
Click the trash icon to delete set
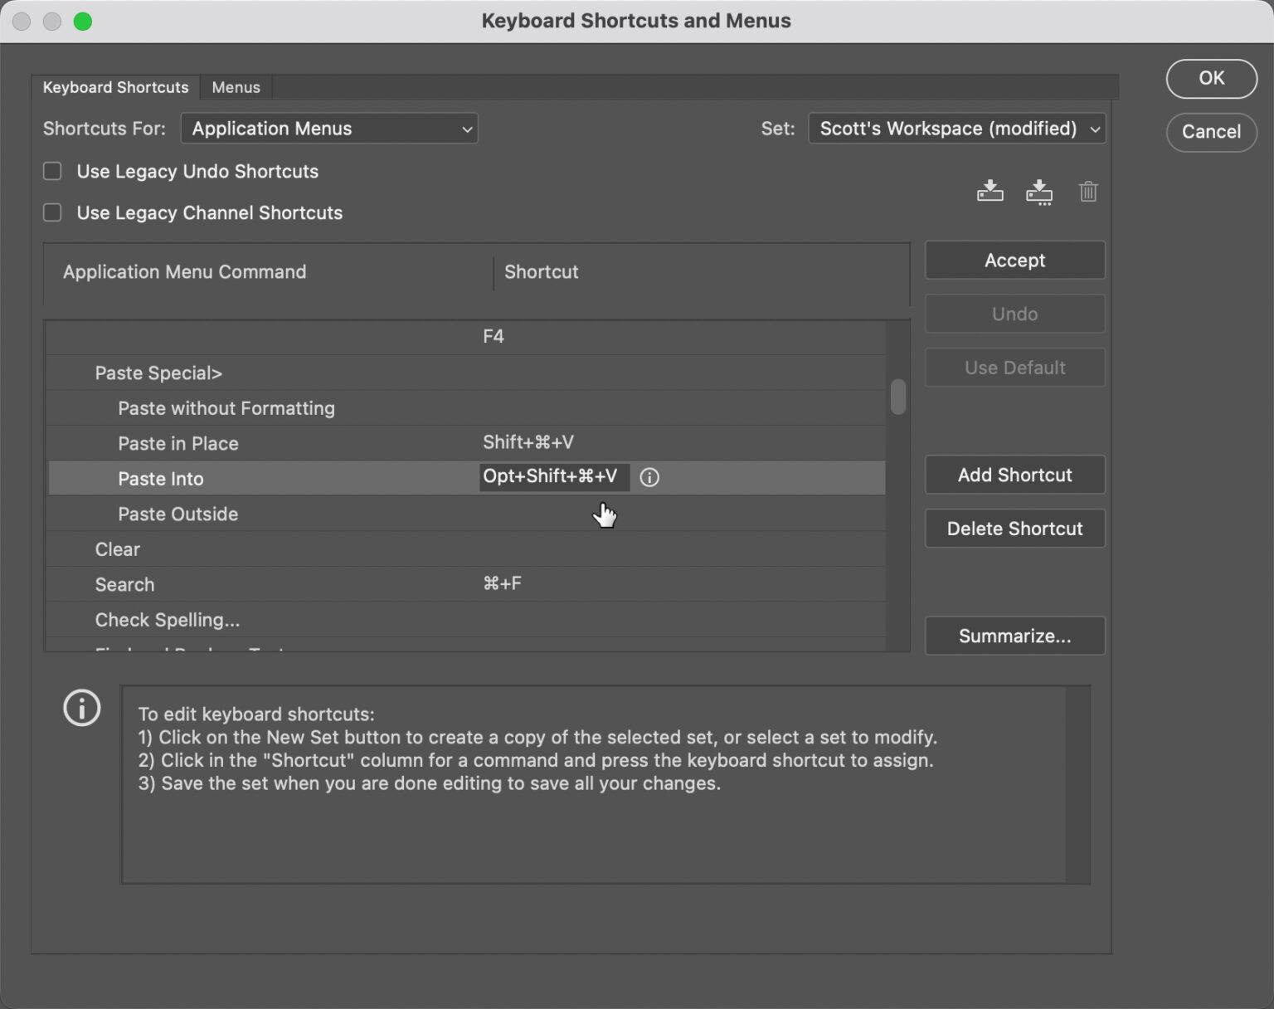(x=1088, y=192)
